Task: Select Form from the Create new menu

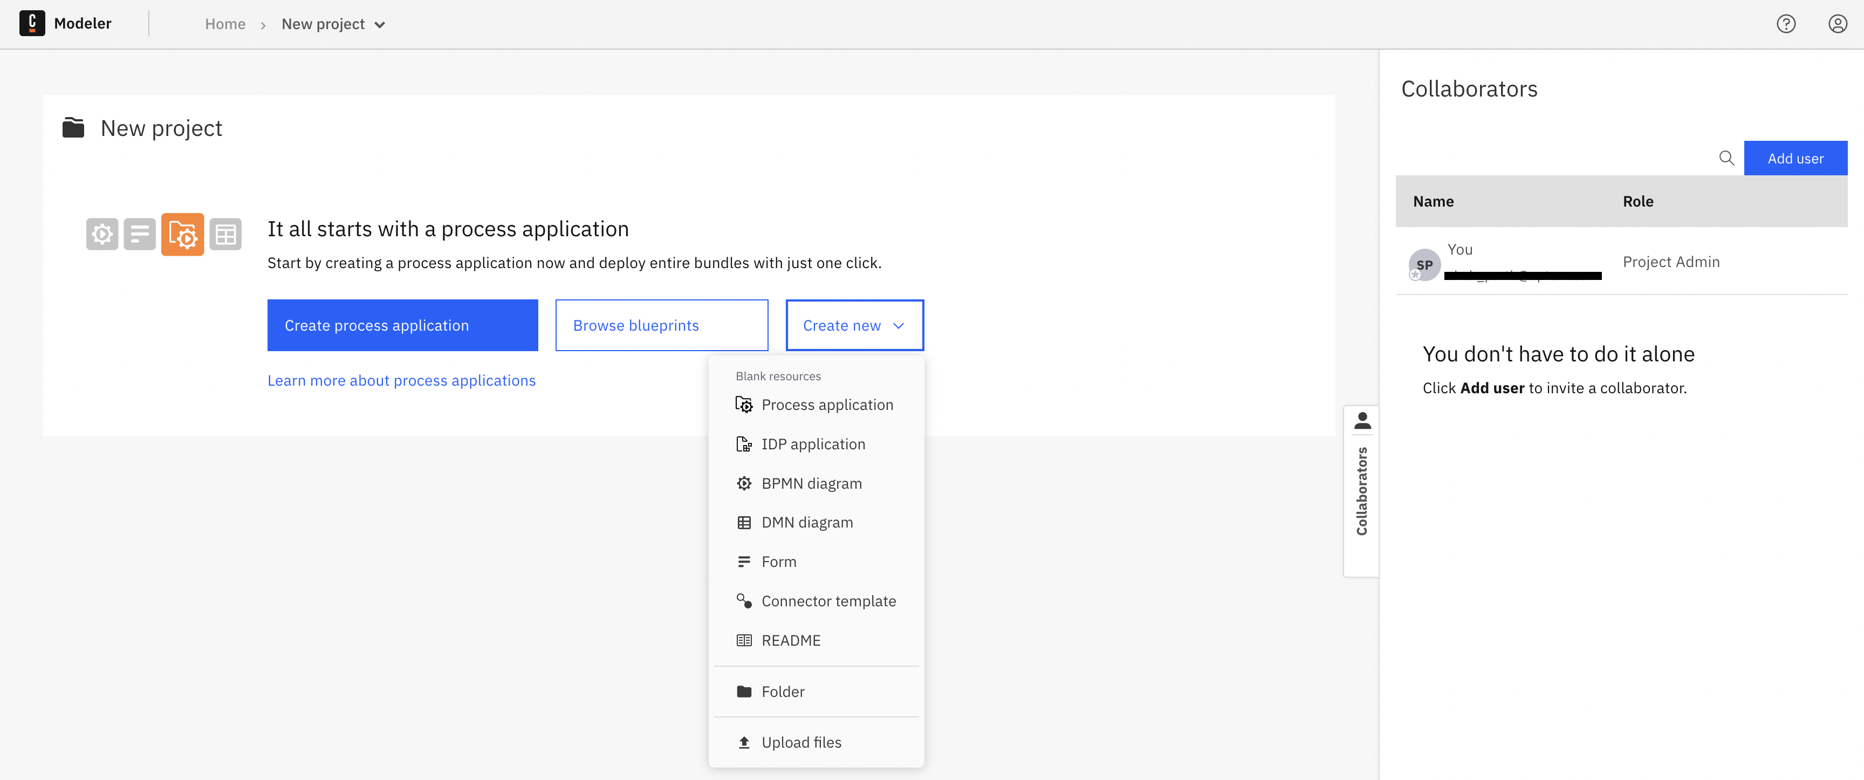Action: [815, 562]
